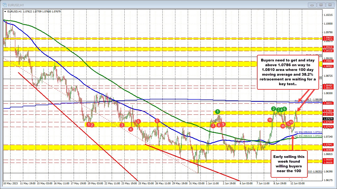This screenshot has height=189, width=337.
Task: Click the '10 May 2023' date on time axis
Action: click(x=11, y=183)
